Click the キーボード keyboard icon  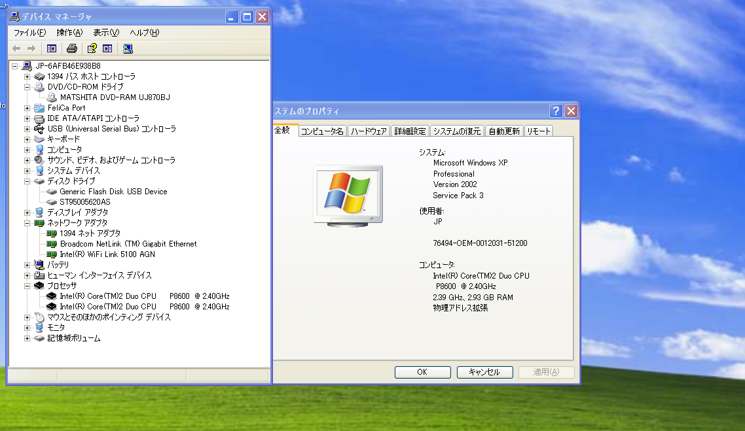[x=39, y=139]
